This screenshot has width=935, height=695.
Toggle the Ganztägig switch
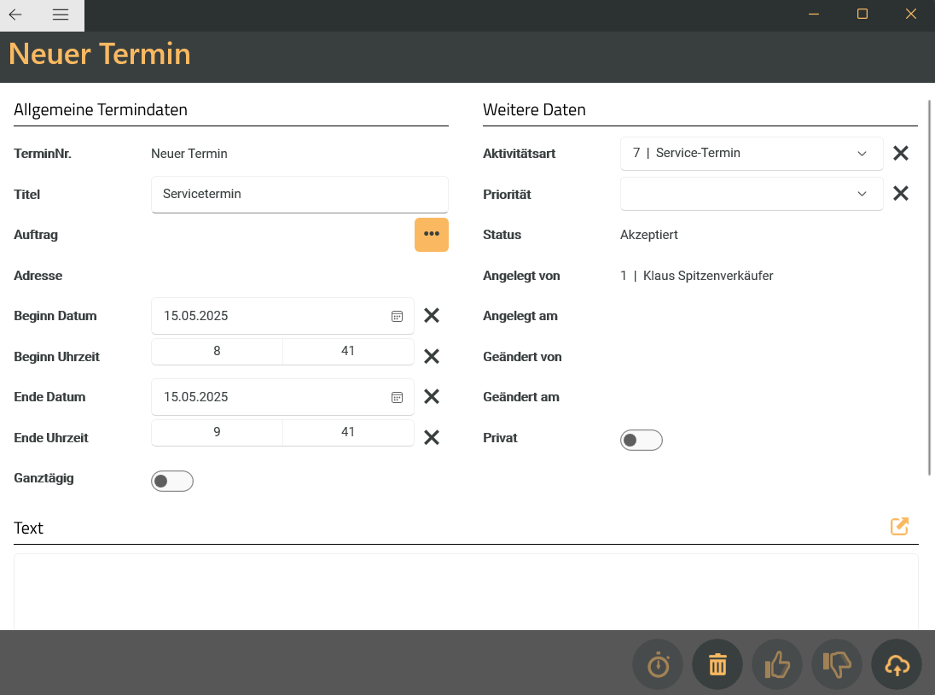point(172,481)
